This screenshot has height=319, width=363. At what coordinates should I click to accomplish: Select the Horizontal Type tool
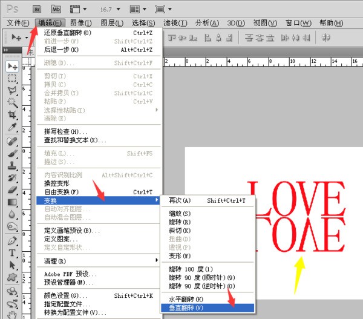click(12, 253)
